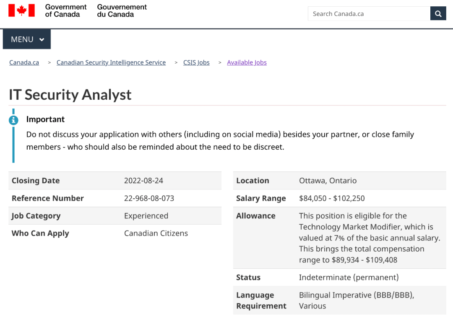
Task: Click reference number 22-968-08-073
Action: tap(149, 198)
